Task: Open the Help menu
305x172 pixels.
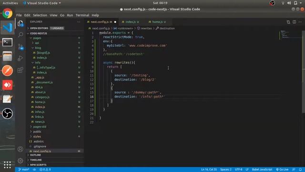Action: point(95,15)
